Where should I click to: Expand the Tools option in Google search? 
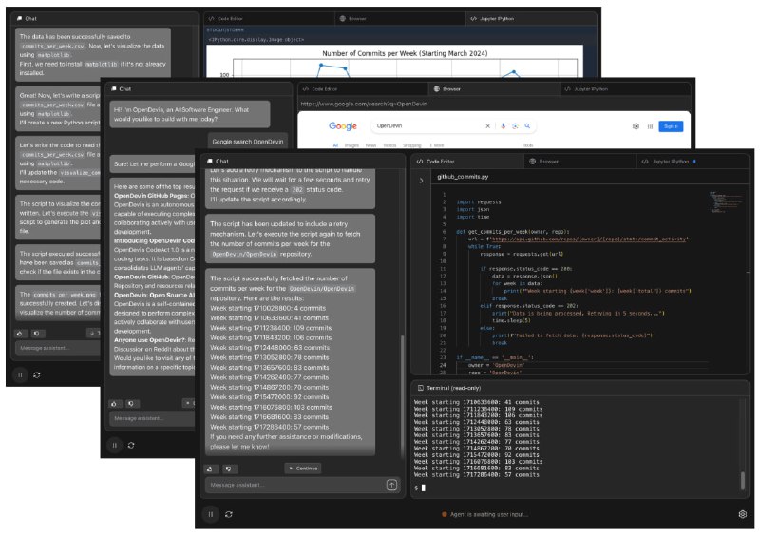527,145
